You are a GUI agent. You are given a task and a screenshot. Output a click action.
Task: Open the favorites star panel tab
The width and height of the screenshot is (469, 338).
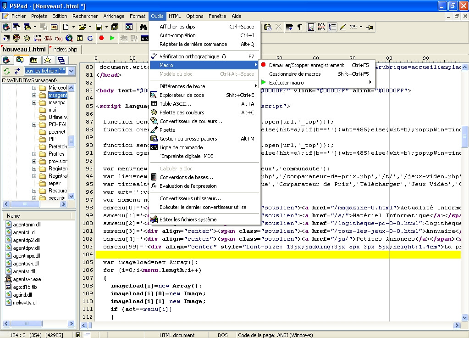[47, 60]
